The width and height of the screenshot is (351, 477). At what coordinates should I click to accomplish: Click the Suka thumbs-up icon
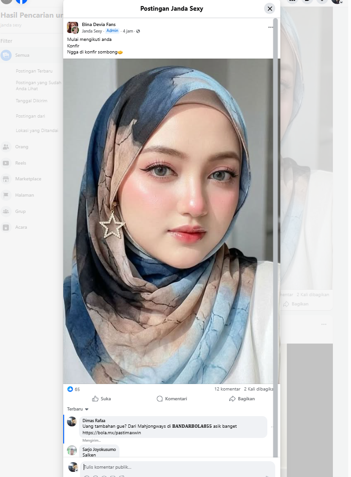[95, 398]
